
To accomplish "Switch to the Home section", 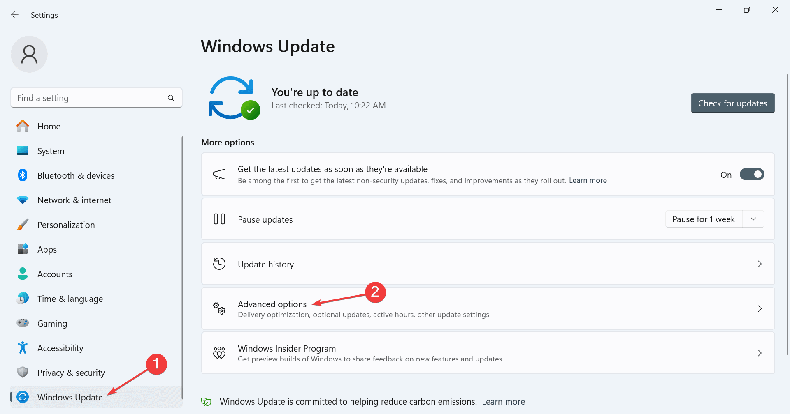I will point(49,126).
